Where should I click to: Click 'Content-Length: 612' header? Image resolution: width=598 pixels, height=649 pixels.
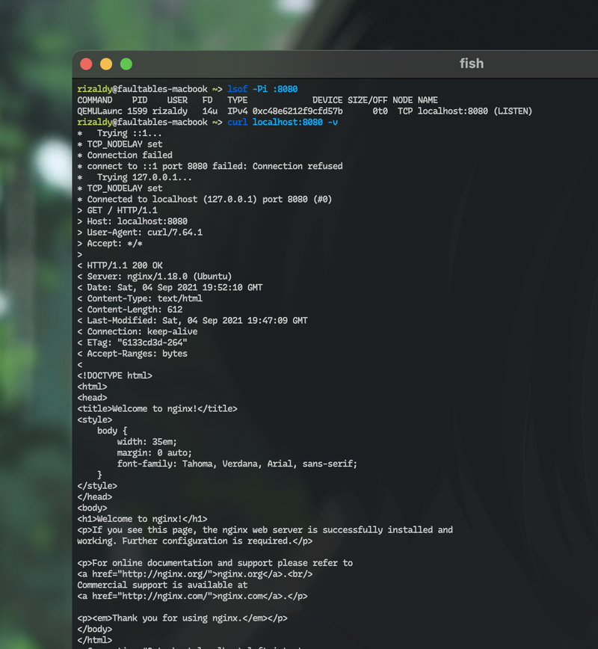(130, 310)
